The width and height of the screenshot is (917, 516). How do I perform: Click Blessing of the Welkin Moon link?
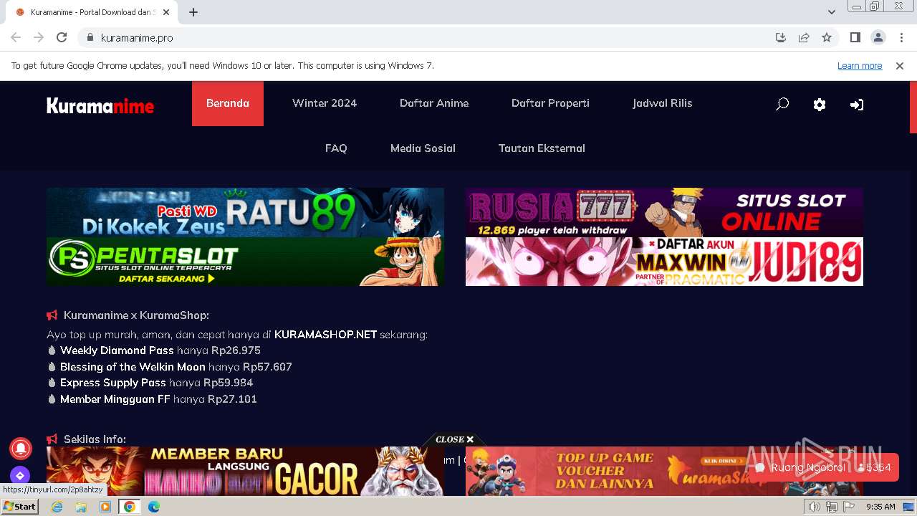click(x=133, y=367)
